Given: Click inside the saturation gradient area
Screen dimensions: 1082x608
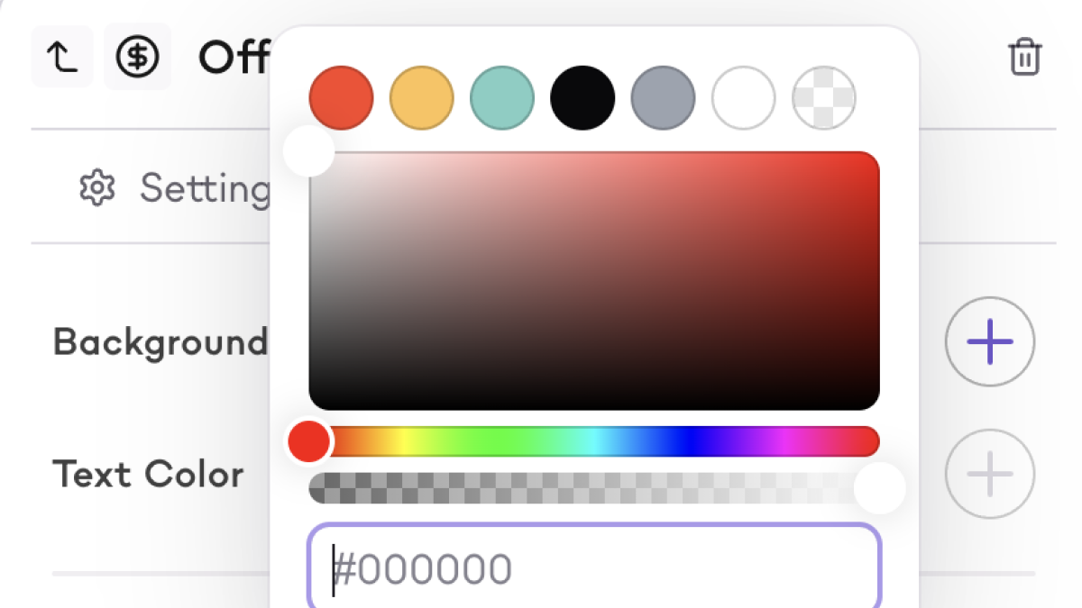Looking at the screenshot, I should pos(593,280).
